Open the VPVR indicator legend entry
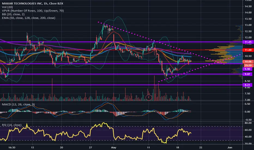Screen dimensions: 254x150 (x=33, y=11)
